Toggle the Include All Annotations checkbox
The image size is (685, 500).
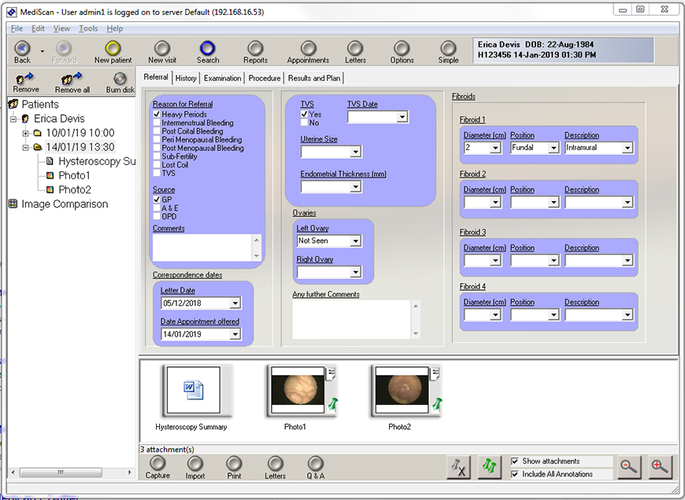coord(515,474)
